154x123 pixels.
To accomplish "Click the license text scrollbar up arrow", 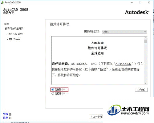I will pos(146,38).
